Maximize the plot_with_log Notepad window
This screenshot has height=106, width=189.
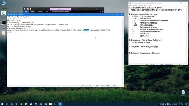click(117, 14)
